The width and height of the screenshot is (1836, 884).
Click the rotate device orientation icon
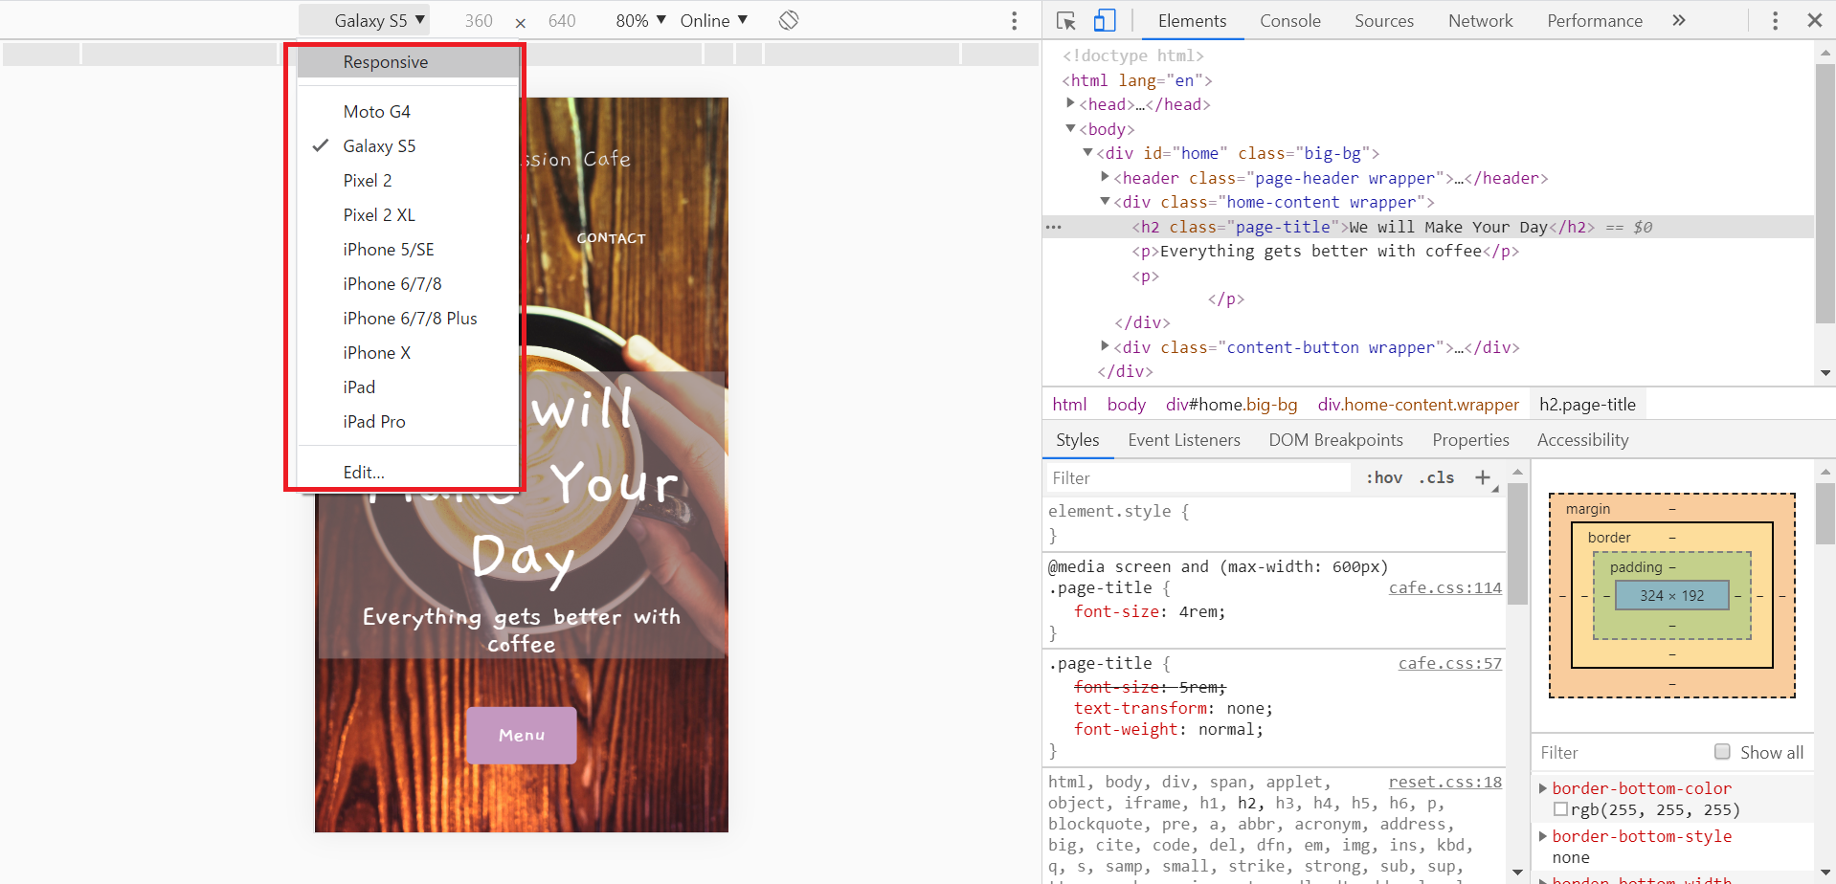click(789, 20)
